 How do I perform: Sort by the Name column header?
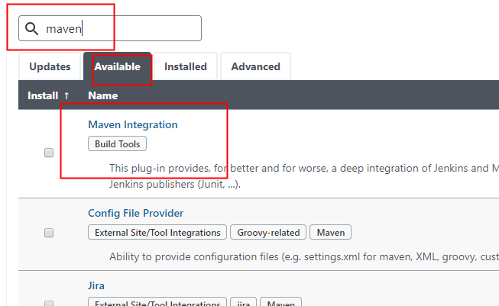(103, 95)
